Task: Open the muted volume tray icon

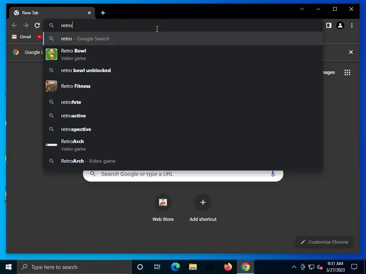Action: point(320,267)
